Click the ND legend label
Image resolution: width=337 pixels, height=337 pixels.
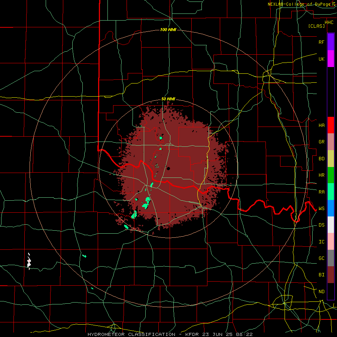pyautogui.click(x=321, y=292)
